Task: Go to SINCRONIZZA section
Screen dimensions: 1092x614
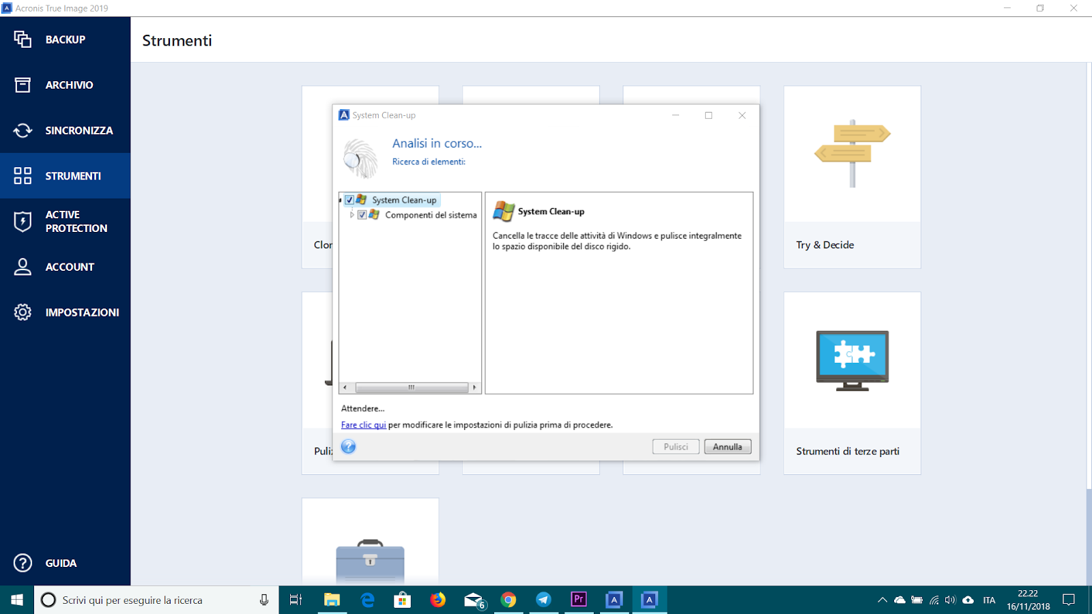Action: (x=79, y=130)
